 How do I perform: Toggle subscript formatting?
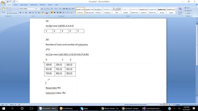click(33, 13)
